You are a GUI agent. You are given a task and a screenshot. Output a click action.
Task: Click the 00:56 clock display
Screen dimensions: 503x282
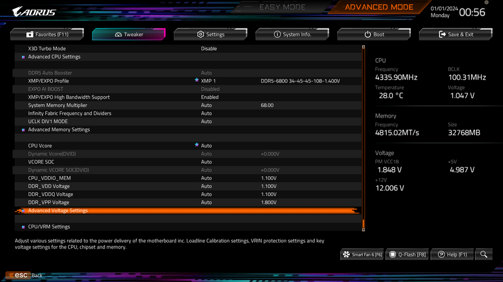point(472,12)
